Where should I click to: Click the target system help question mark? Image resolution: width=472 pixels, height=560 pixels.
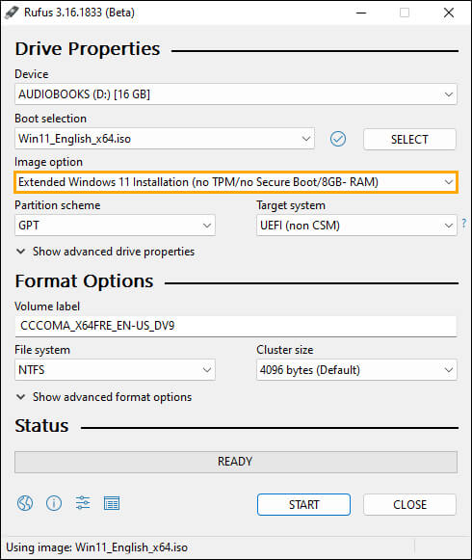(463, 224)
